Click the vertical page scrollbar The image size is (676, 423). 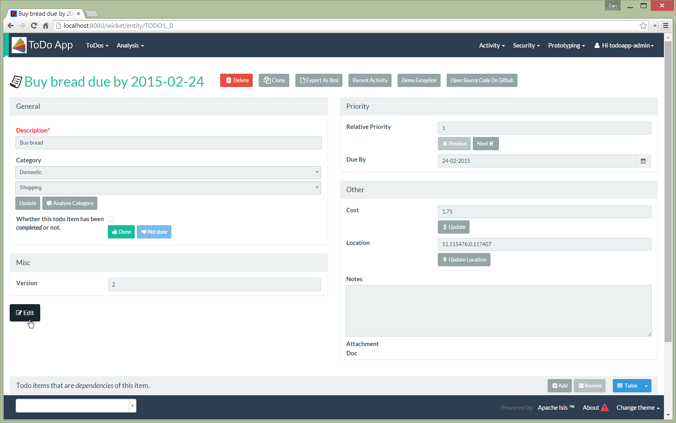pyautogui.click(x=668, y=201)
